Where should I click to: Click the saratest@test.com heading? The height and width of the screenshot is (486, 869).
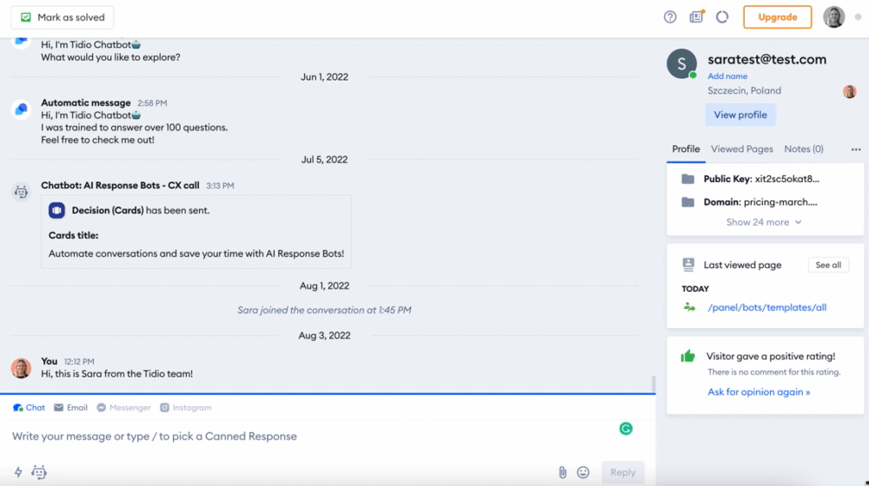[766, 60]
